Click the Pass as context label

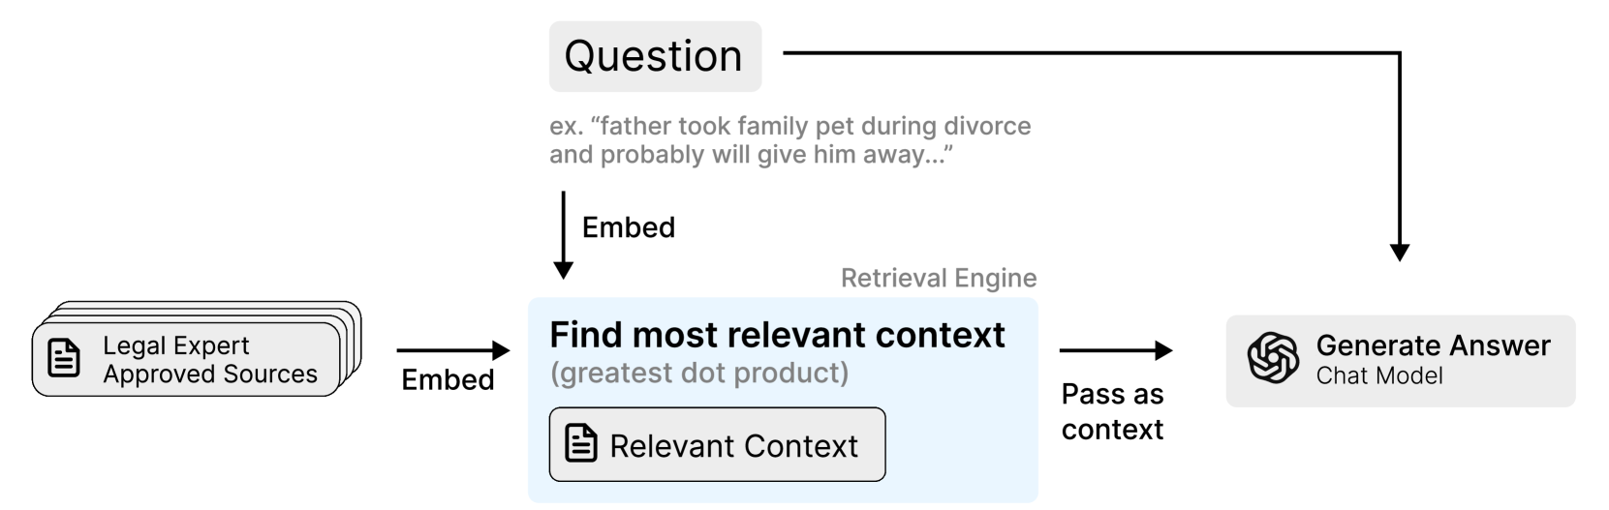(x=1112, y=411)
